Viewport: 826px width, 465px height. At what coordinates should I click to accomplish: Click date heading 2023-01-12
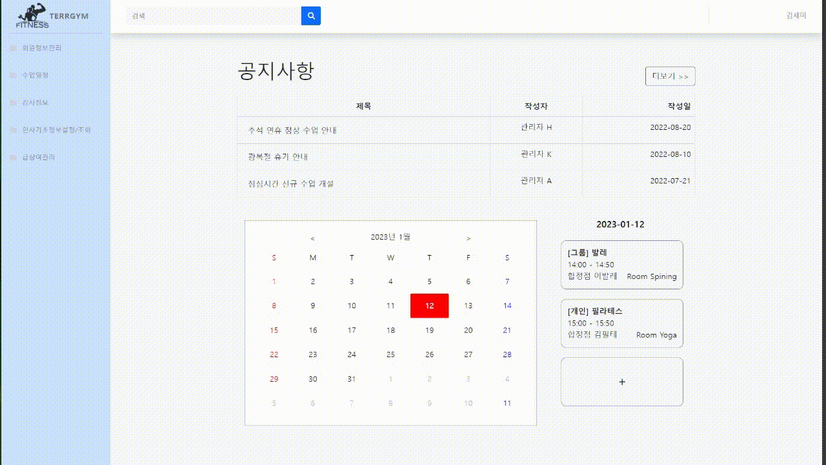[620, 225]
